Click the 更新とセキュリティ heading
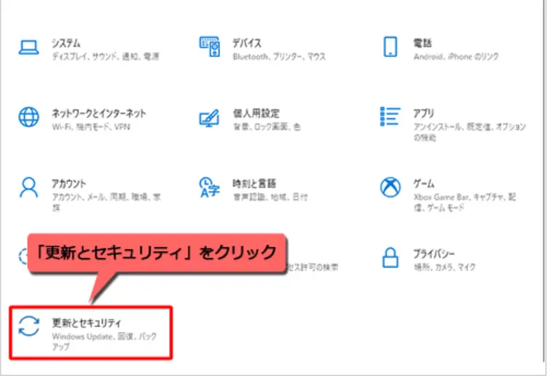 (86, 323)
